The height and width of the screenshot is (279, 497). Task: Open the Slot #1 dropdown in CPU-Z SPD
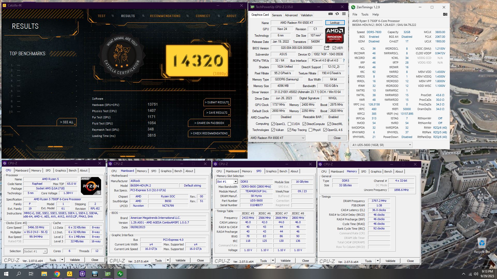[x=227, y=182]
